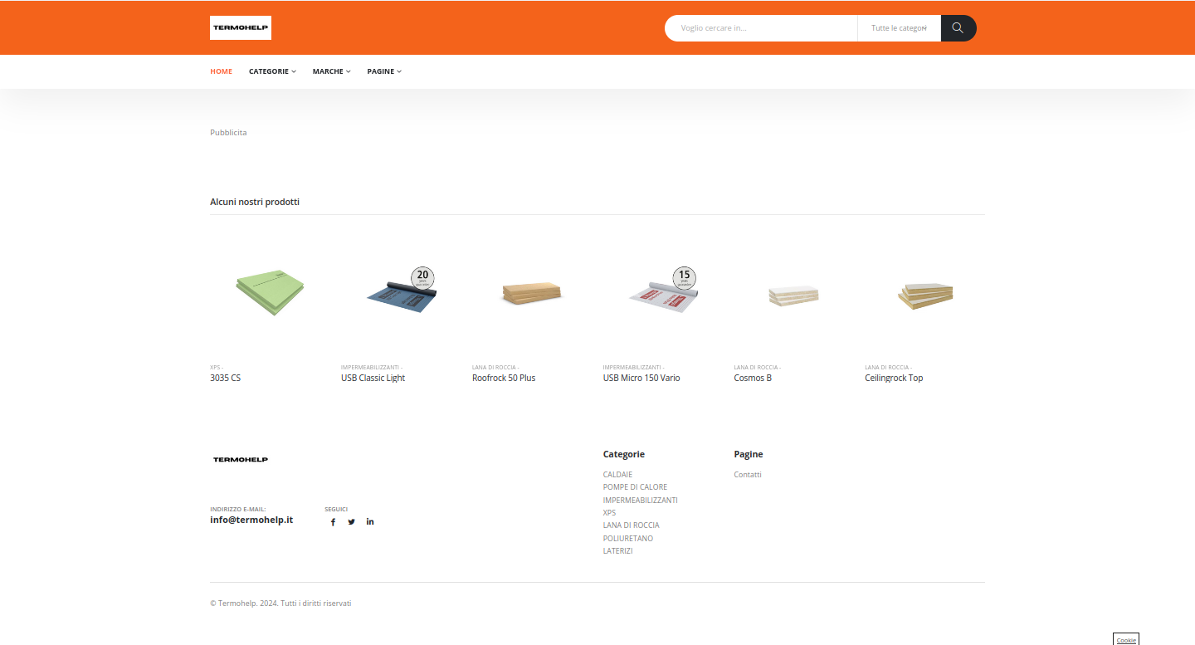Open the LANA DI ROCCIA footer category
Screen dimensions: 1195x645
632,525
